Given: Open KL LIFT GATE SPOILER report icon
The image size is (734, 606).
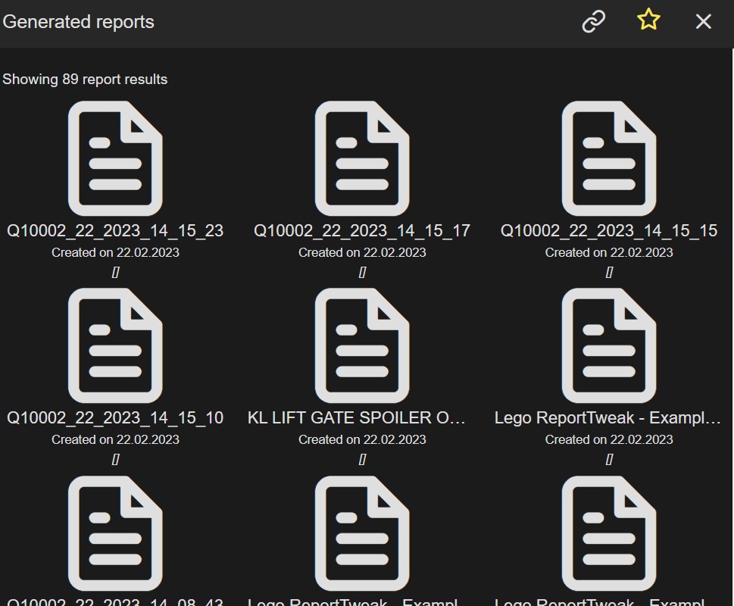Looking at the screenshot, I should [x=362, y=345].
